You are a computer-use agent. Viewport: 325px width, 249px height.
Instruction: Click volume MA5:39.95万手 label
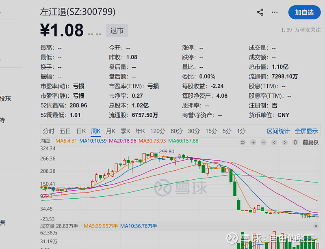click(x=101, y=226)
